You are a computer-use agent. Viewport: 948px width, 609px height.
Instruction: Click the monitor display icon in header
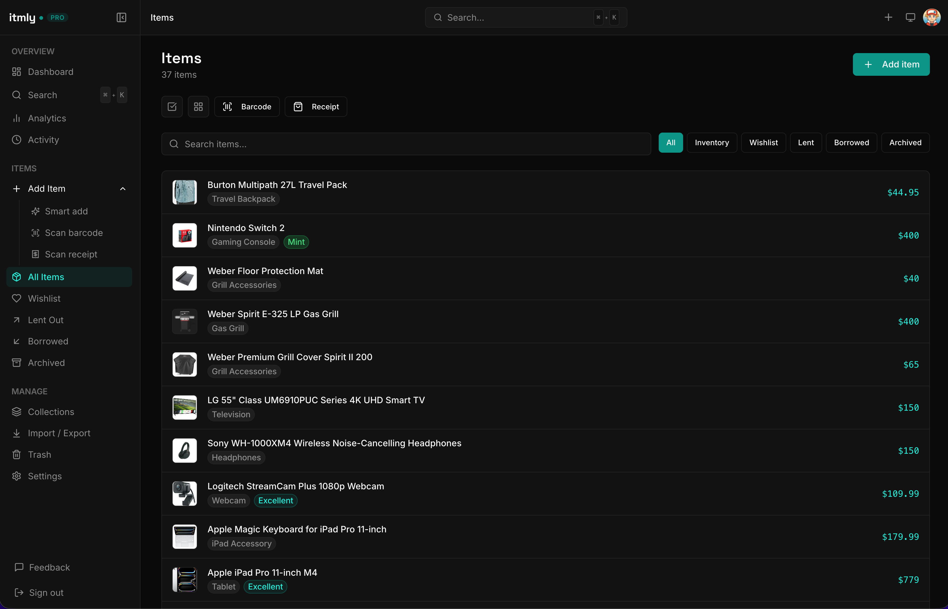[910, 18]
